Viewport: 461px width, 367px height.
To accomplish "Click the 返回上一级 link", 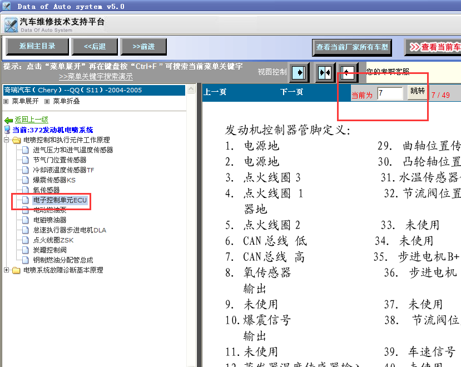I will [x=32, y=120].
